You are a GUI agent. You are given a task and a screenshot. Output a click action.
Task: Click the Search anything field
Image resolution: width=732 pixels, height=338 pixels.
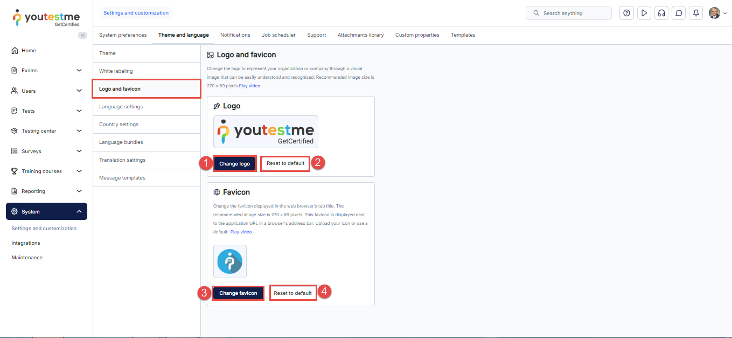tap(569, 13)
